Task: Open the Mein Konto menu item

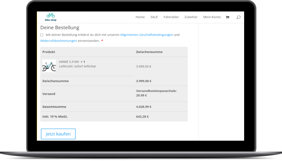Action: click(212, 17)
